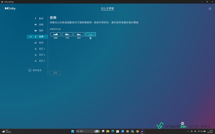Open the Wi-Fi network tray icon
The image size is (215, 134).
pyautogui.click(x=199, y=131)
